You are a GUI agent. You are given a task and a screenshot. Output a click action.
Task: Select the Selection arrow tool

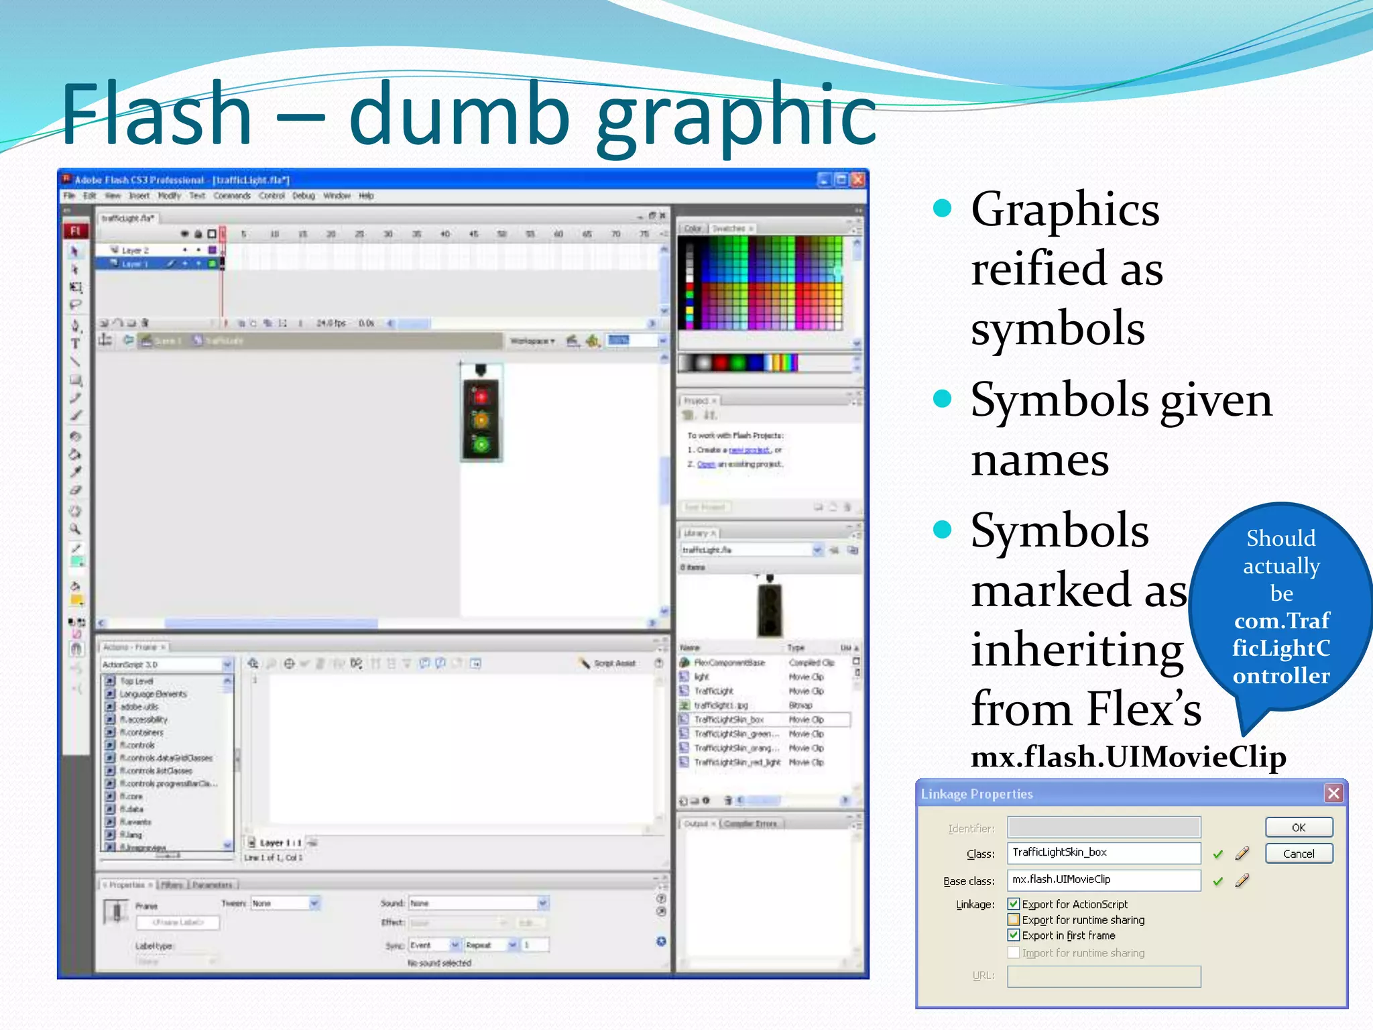point(75,251)
